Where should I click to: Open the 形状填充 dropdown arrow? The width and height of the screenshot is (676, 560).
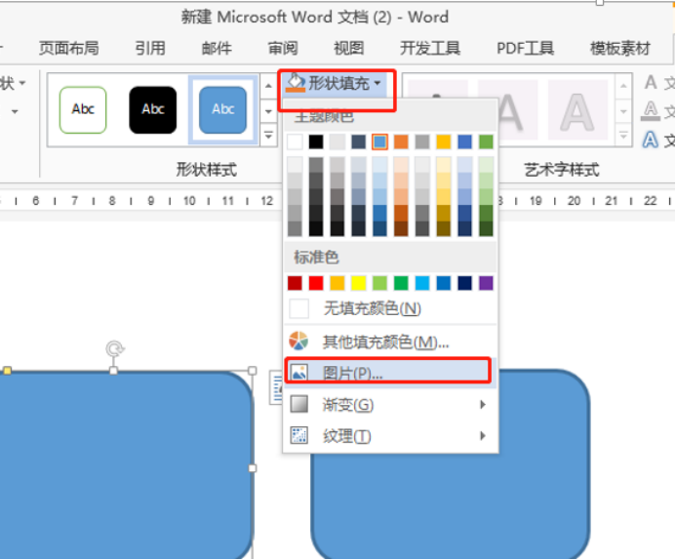[x=378, y=85]
